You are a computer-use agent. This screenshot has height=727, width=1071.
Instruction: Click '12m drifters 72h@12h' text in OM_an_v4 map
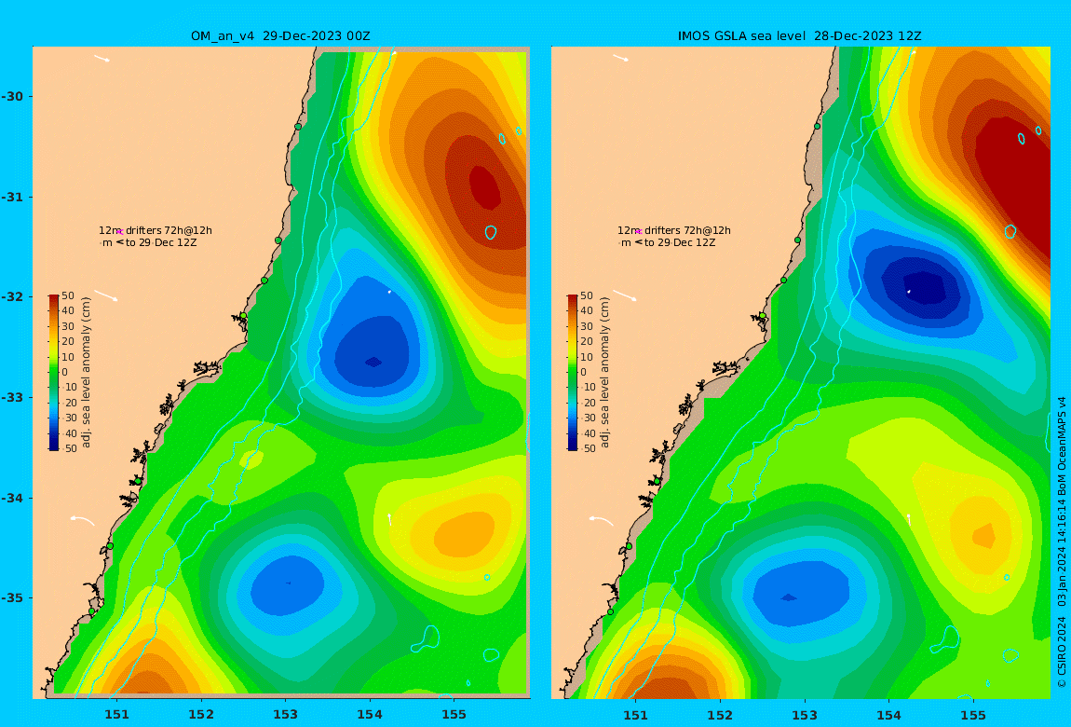pyautogui.click(x=155, y=230)
